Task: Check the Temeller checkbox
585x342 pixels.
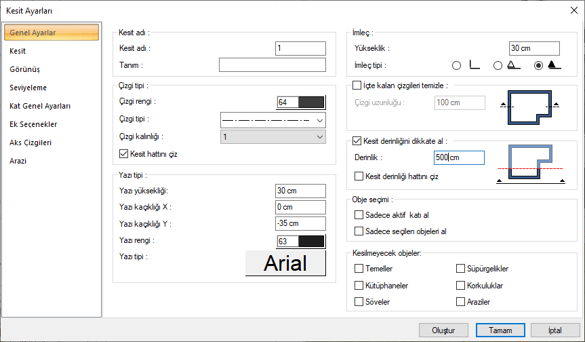Action: tap(359, 269)
